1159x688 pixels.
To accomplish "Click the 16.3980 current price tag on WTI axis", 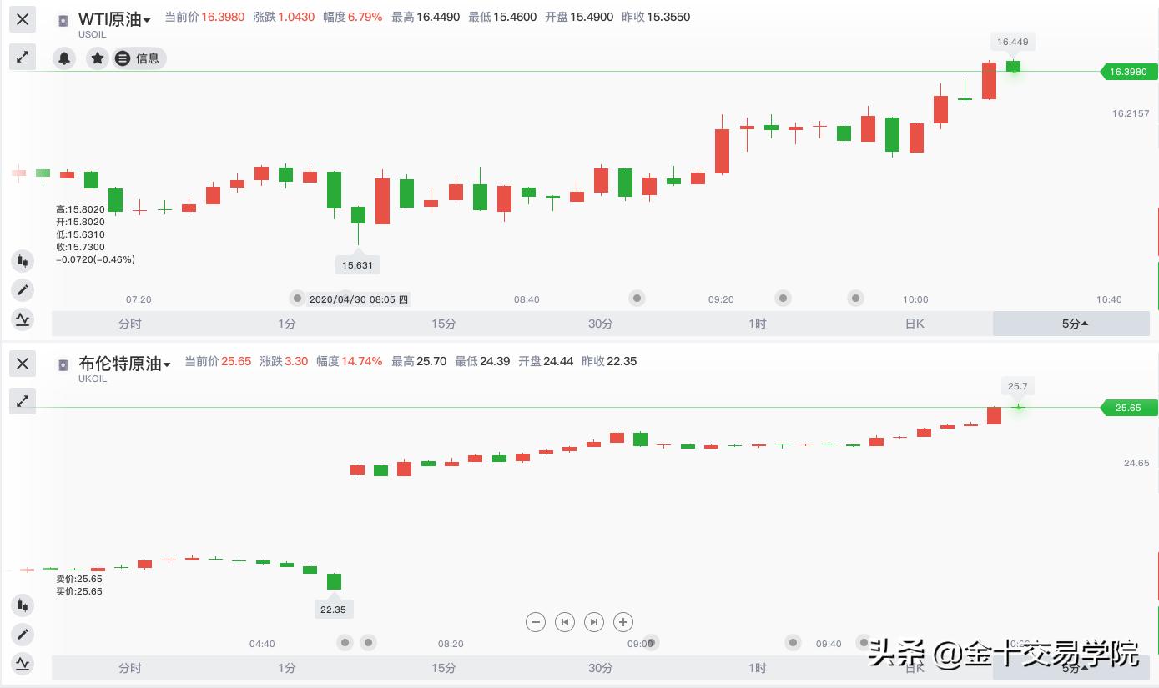I will (1127, 72).
